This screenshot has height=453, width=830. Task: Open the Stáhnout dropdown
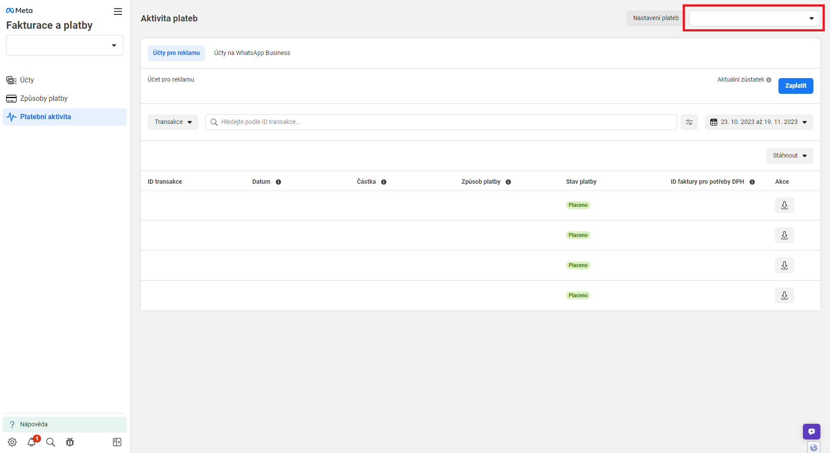789,156
